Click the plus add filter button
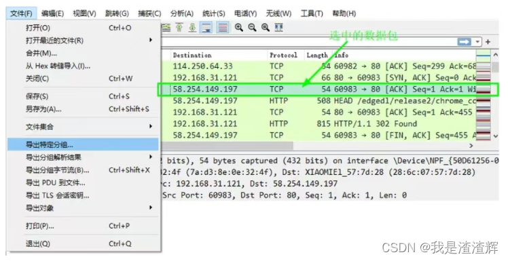The height and width of the screenshot is (261, 508). tap(488, 42)
